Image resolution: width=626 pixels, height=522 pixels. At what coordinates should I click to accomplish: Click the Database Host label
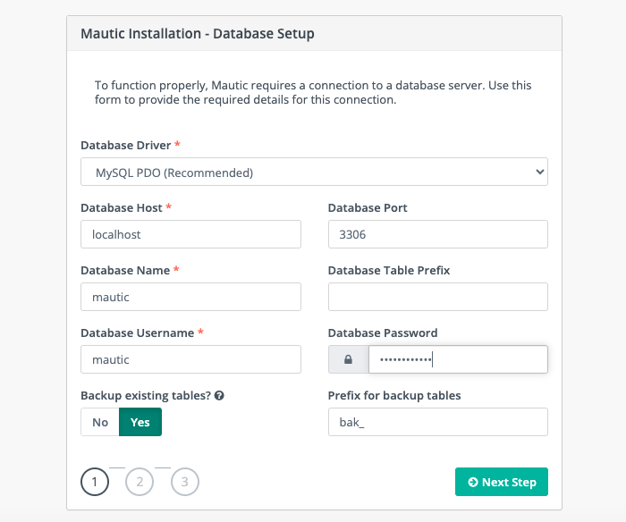[122, 207]
